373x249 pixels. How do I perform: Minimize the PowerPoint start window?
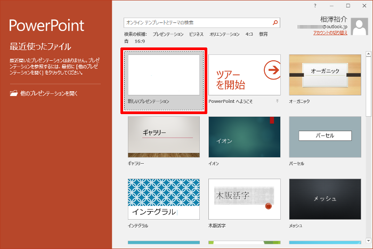tap(331, 6)
